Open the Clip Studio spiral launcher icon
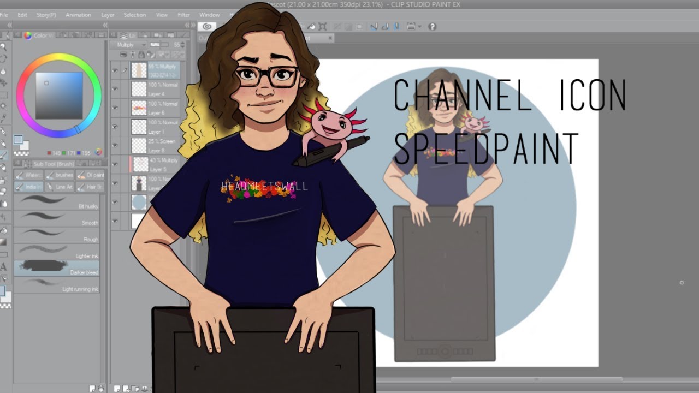Screen dimensions: 699x393 (206, 26)
